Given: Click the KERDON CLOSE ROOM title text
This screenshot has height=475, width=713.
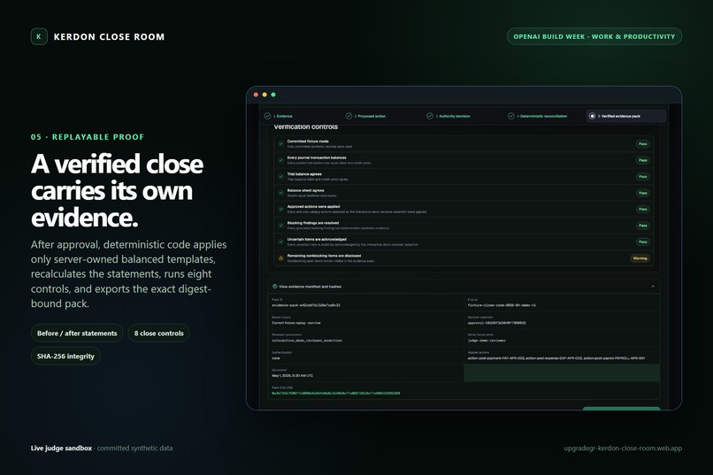Looking at the screenshot, I should (x=109, y=37).
